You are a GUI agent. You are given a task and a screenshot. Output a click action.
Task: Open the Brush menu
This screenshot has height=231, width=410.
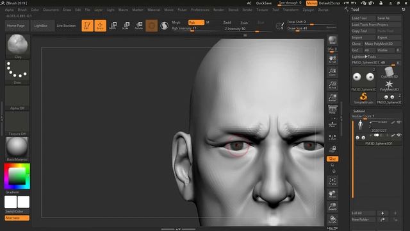pos(22,10)
